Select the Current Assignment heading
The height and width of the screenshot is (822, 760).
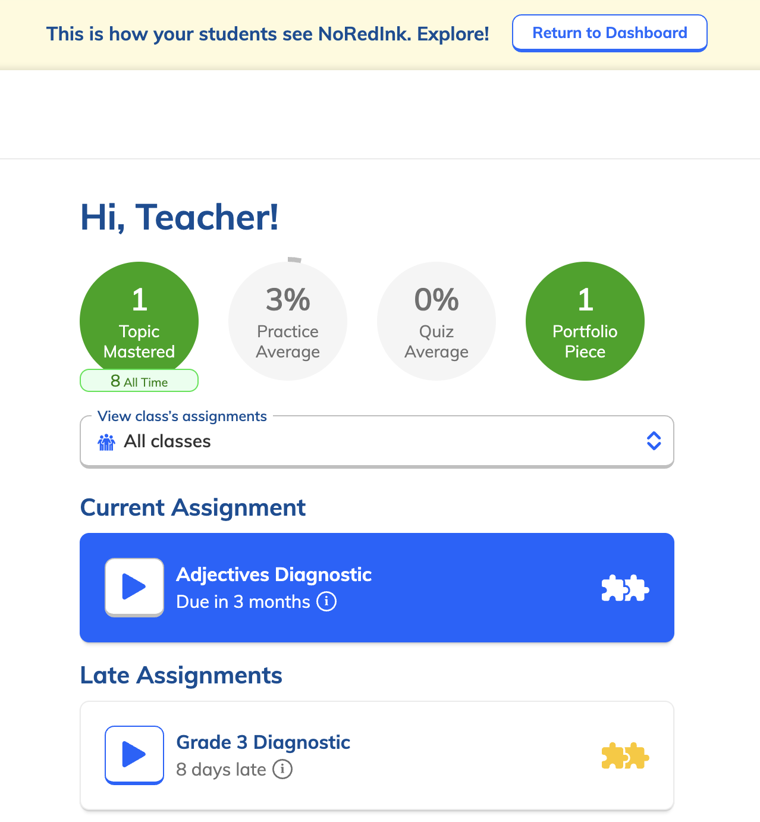pos(193,507)
